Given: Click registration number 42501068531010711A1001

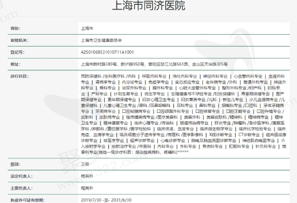Looking at the screenshot, I should click(x=107, y=52).
